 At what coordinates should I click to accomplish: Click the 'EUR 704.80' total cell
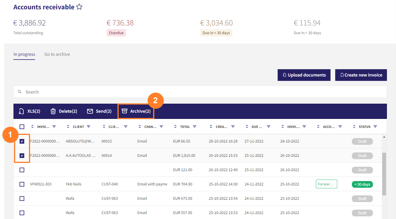coord(183,184)
